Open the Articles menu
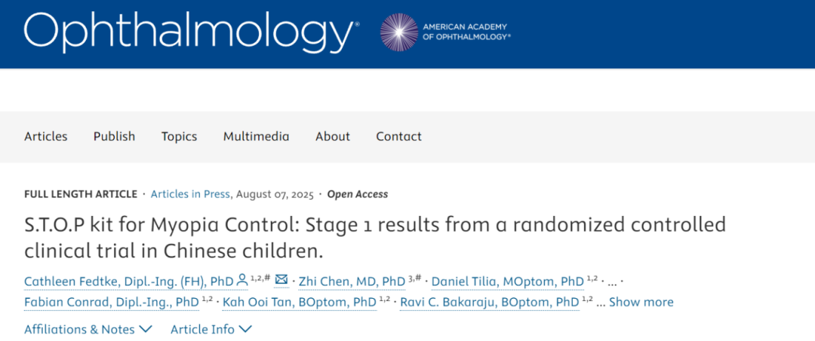The width and height of the screenshot is (815, 341). [x=45, y=136]
